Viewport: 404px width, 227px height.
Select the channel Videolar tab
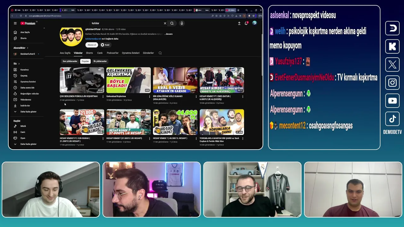coord(78,53)
